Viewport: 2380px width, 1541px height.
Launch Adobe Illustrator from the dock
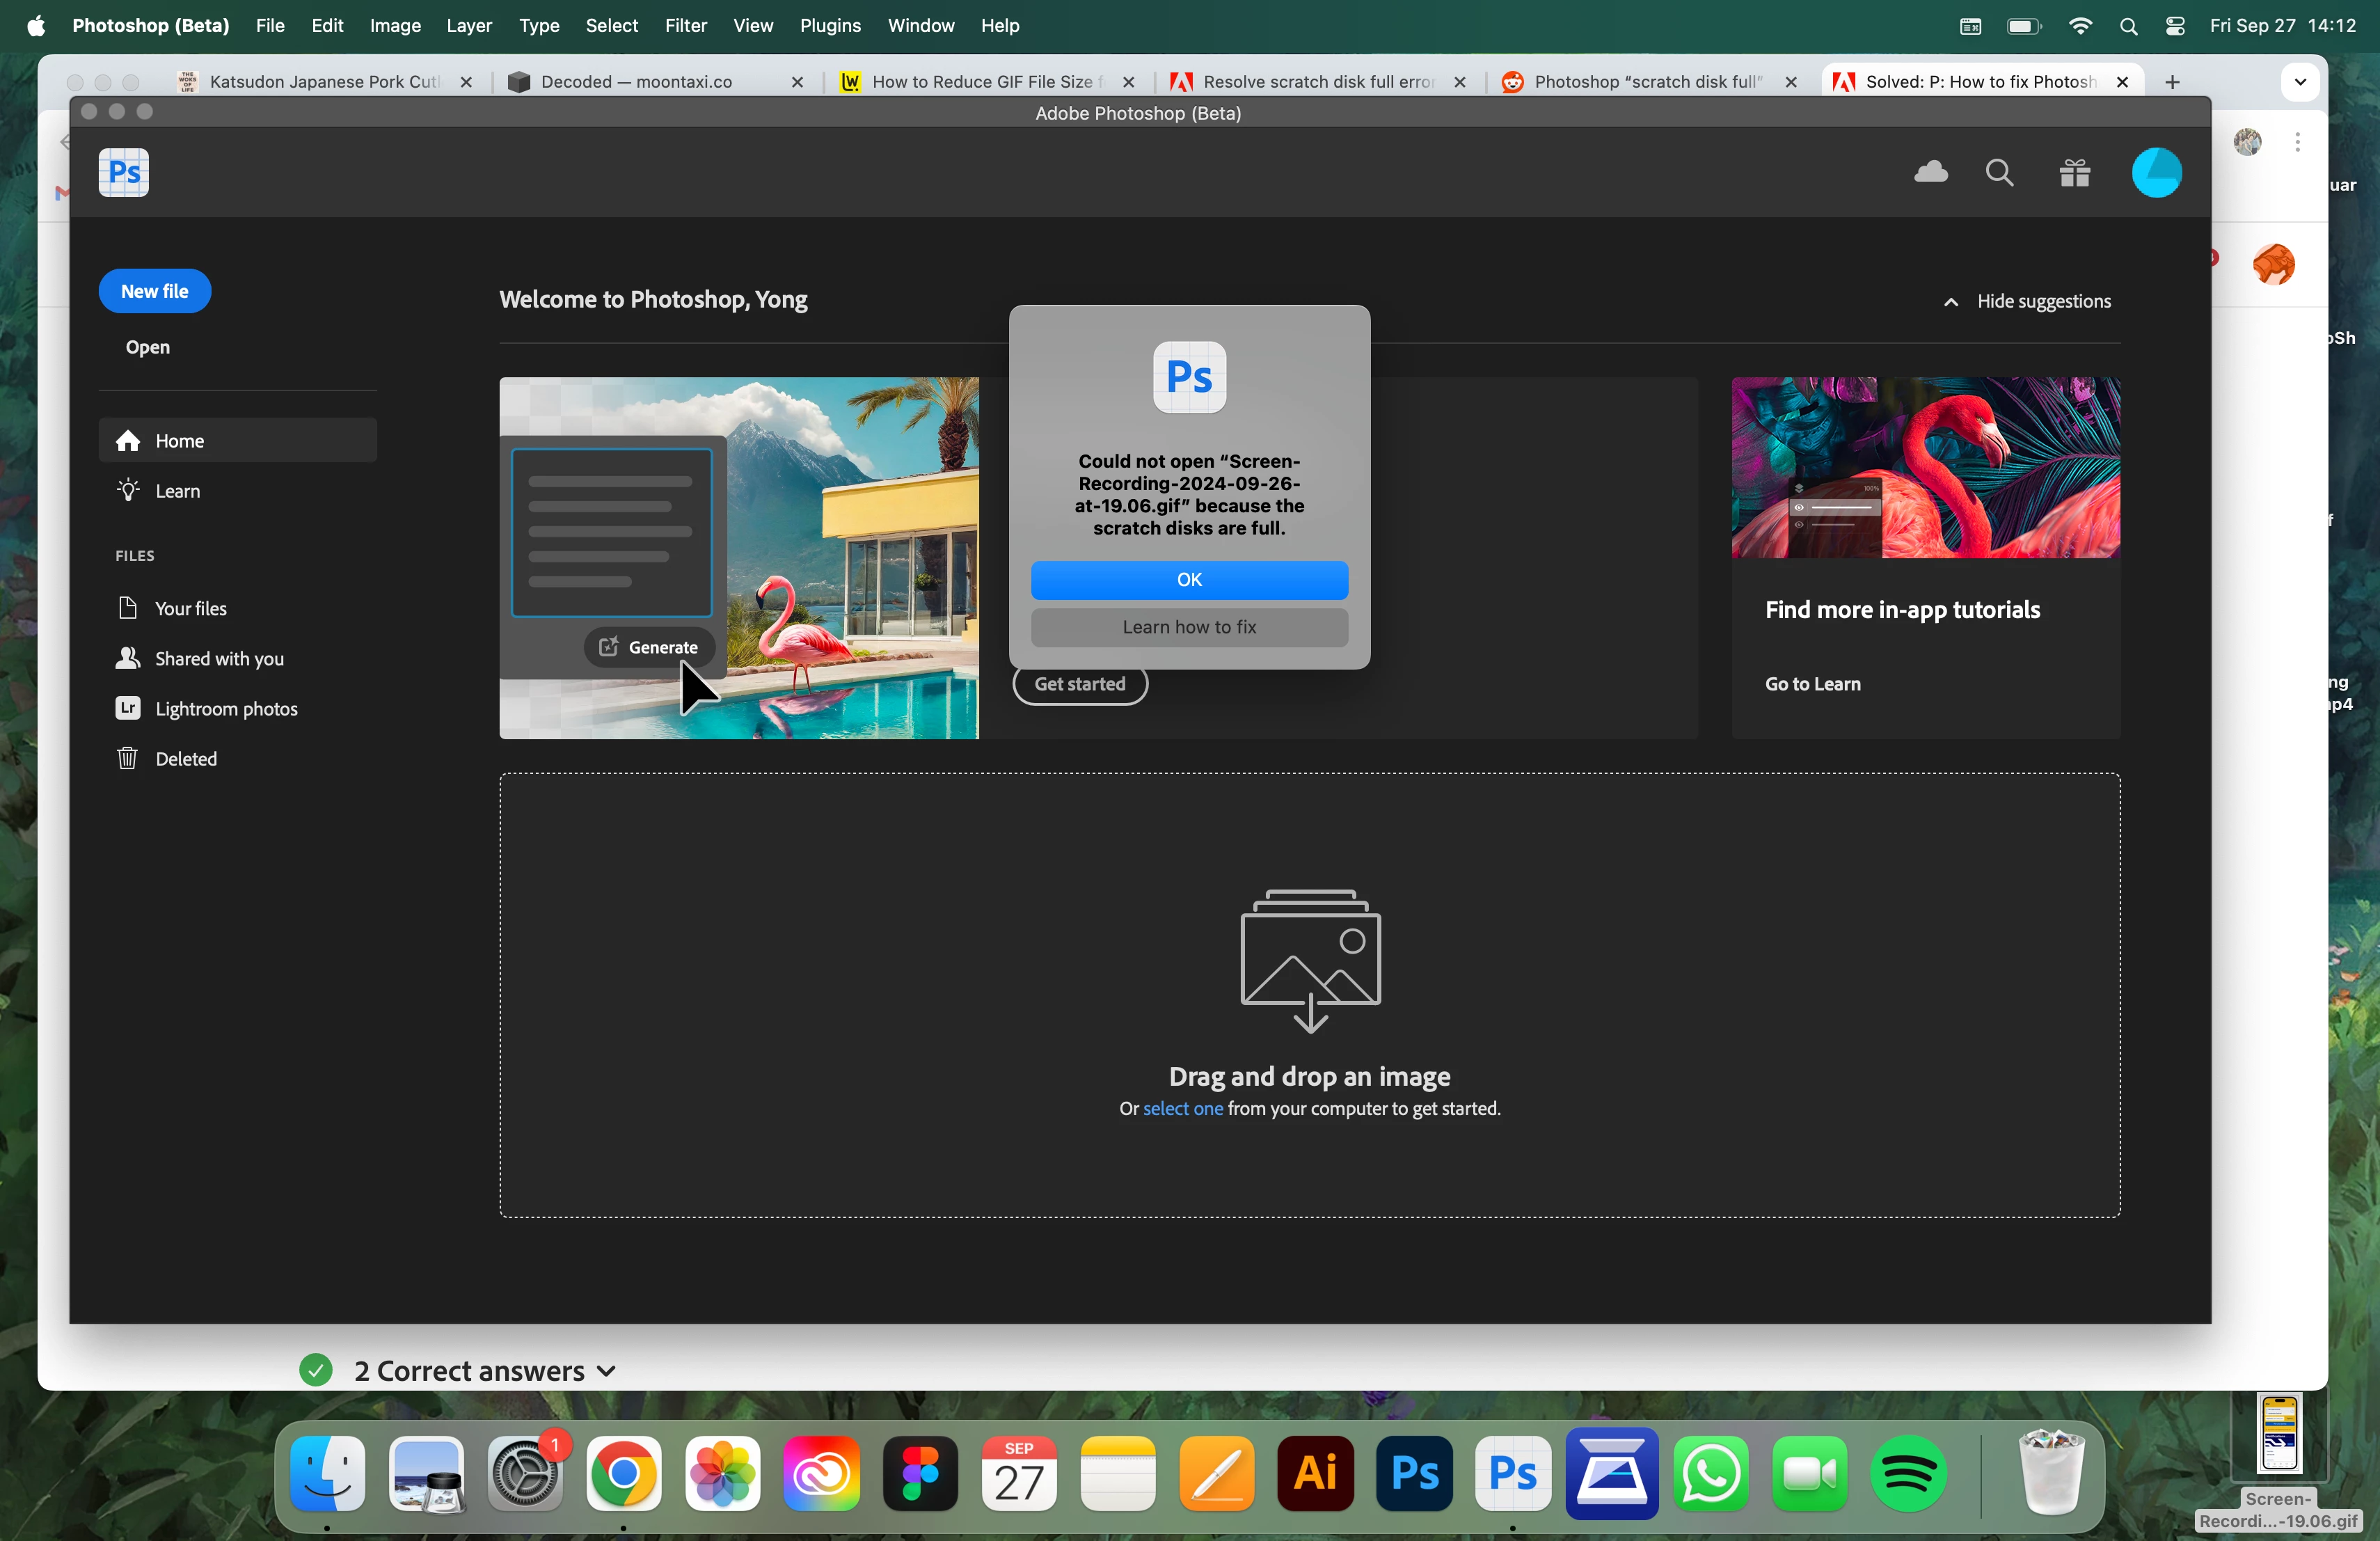(x=1315, y=1472)
